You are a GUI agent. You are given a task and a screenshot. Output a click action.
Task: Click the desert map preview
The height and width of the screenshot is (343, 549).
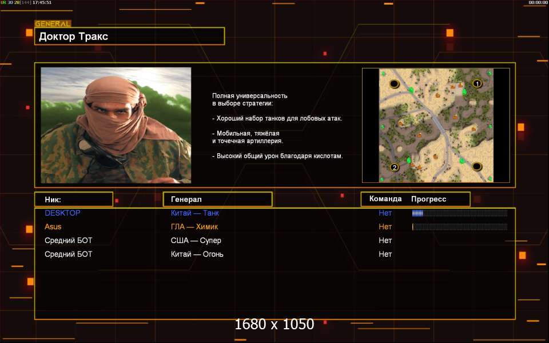pyautogui.click(x=436, y=125)
